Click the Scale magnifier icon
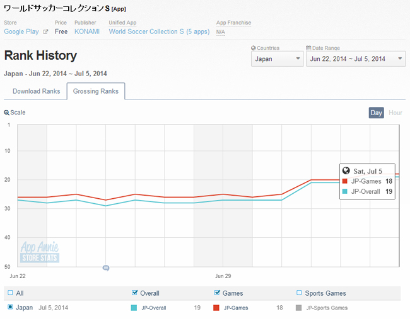The width and height of the screenshot is (410, 319). point(7,113)
